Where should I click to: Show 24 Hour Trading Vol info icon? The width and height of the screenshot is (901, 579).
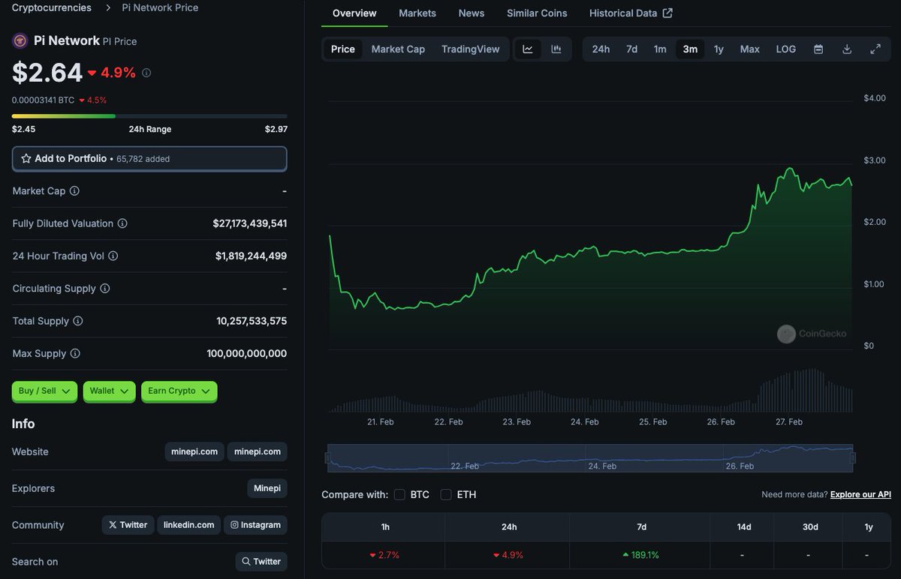tap(113, 256)
